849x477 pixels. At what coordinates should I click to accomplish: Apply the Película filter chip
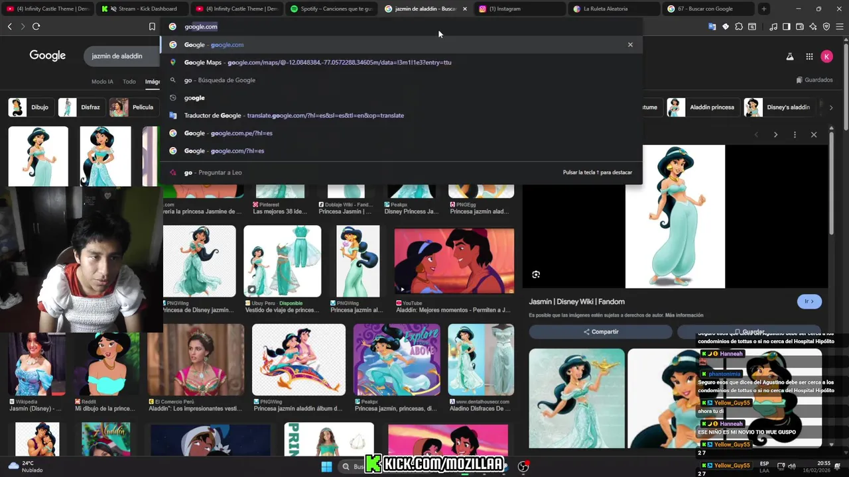[133, 107]
